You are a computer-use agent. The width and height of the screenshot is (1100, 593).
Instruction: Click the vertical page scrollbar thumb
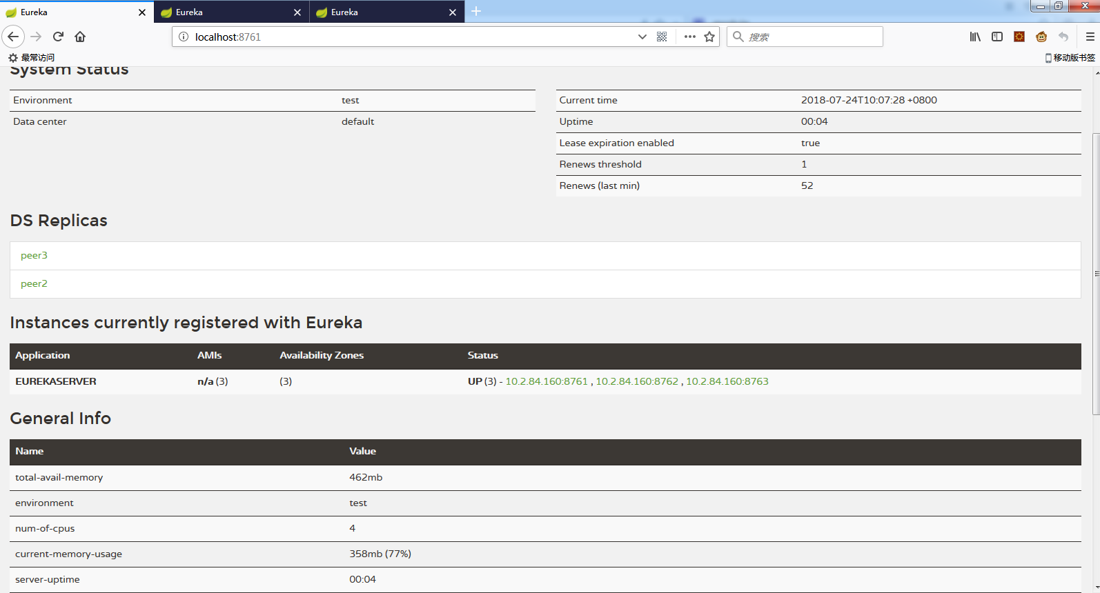click(1096, 274)
